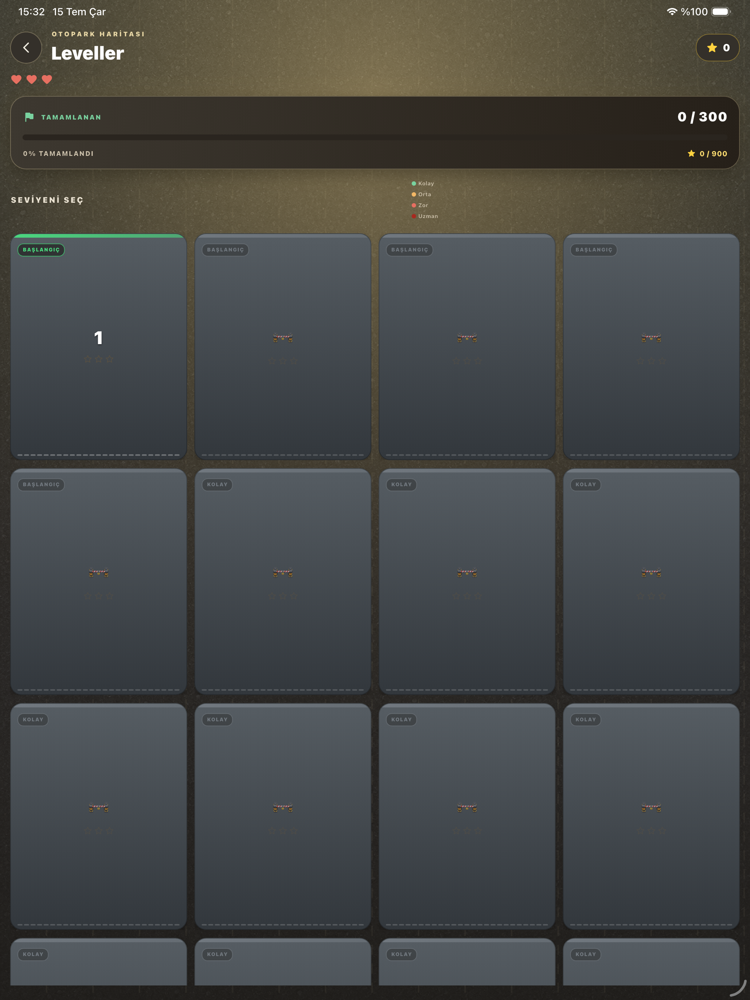The image size is (750, 1000).
Task: Tap the green BAŞLANGIÇ badge on level 1
Action: pyautogui.click(x=41, y=250)
